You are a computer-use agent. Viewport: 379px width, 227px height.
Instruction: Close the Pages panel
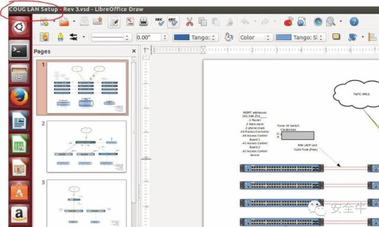134,51
